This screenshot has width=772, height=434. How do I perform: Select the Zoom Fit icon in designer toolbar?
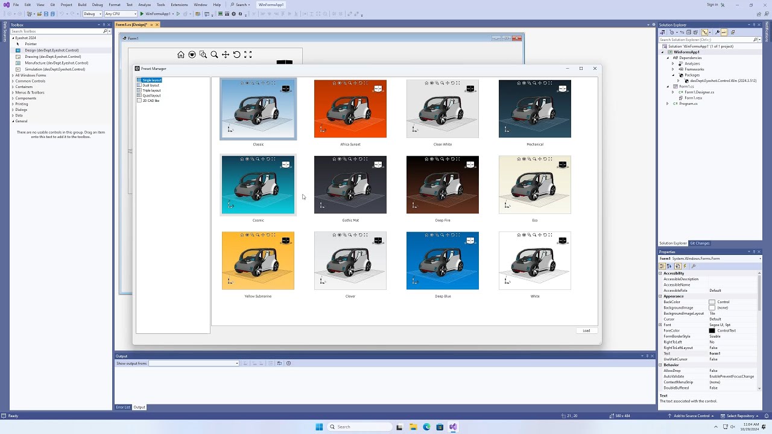[248, 55]
